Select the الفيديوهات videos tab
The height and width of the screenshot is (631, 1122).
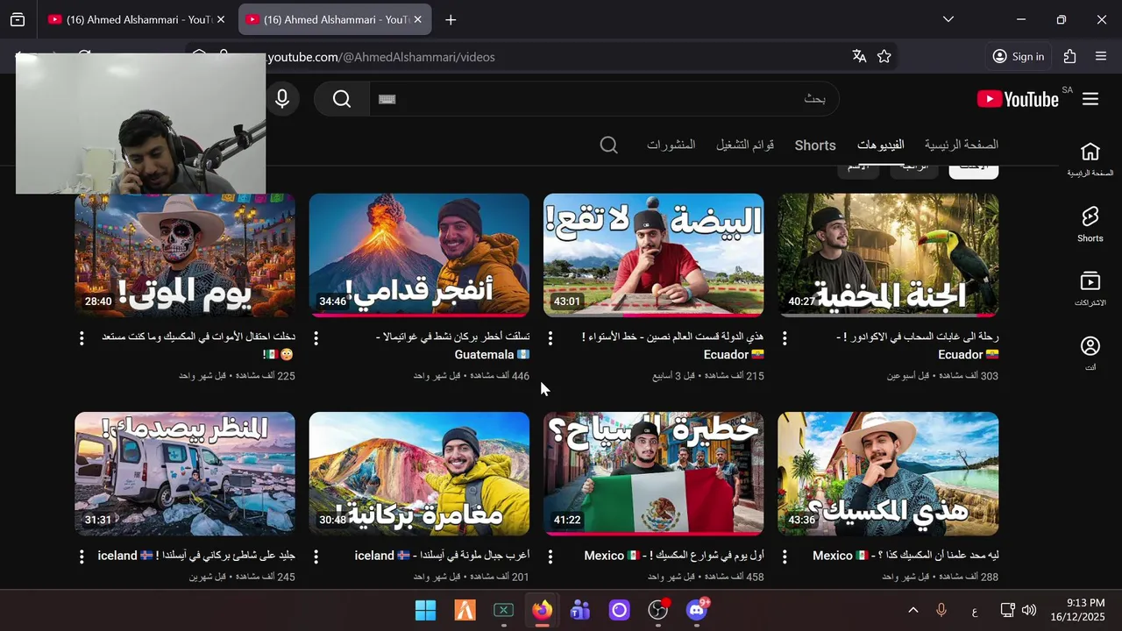click(x=880, y=145)
